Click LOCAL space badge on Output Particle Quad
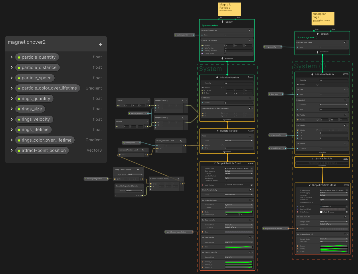Image resolution: width=358 pixels, height=274 pixels. tap(251, 163)
